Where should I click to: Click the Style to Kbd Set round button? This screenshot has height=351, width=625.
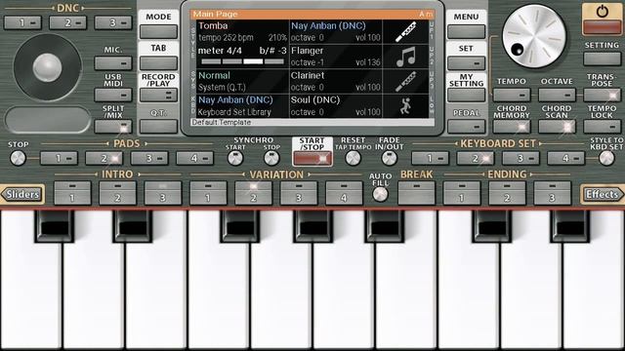click(x=606, y=158)
